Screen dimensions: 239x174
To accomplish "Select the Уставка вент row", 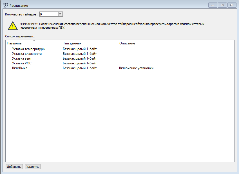I will pyautogui.click(x=23, y=58).
